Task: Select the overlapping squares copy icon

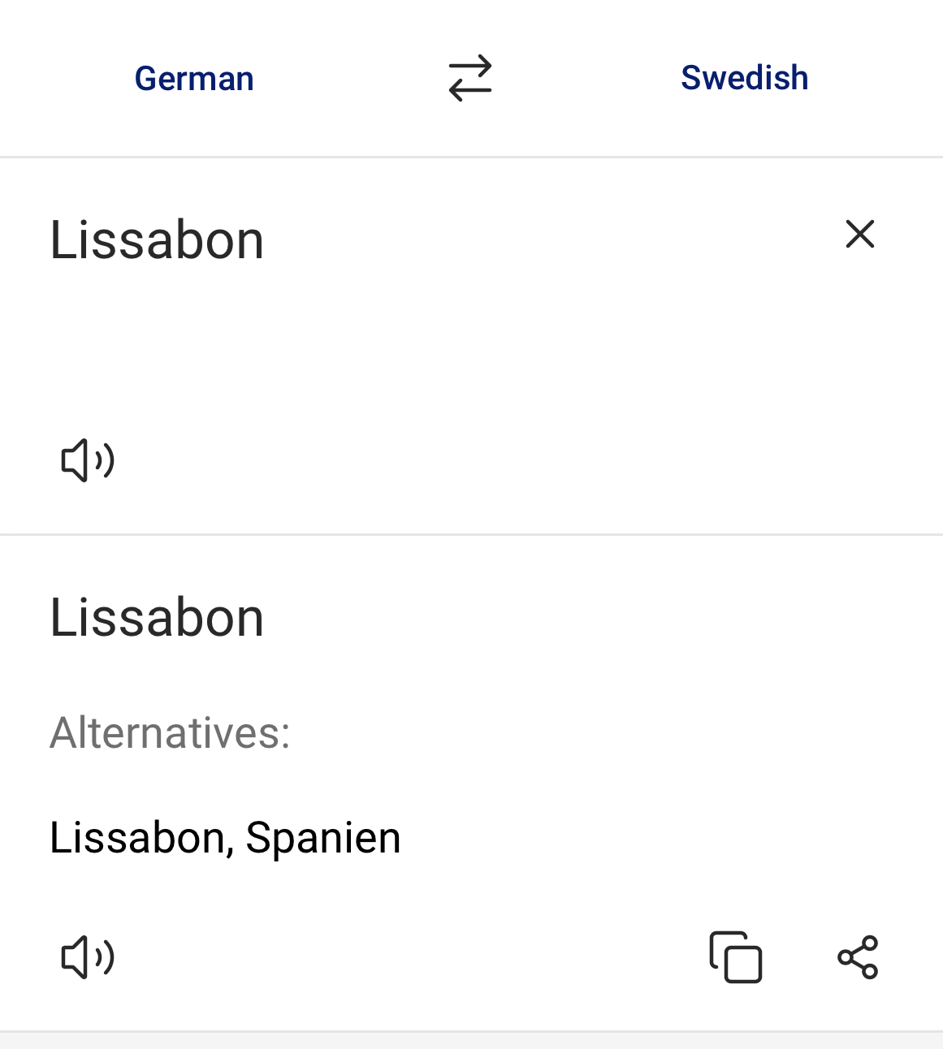Action: [736, 957]
